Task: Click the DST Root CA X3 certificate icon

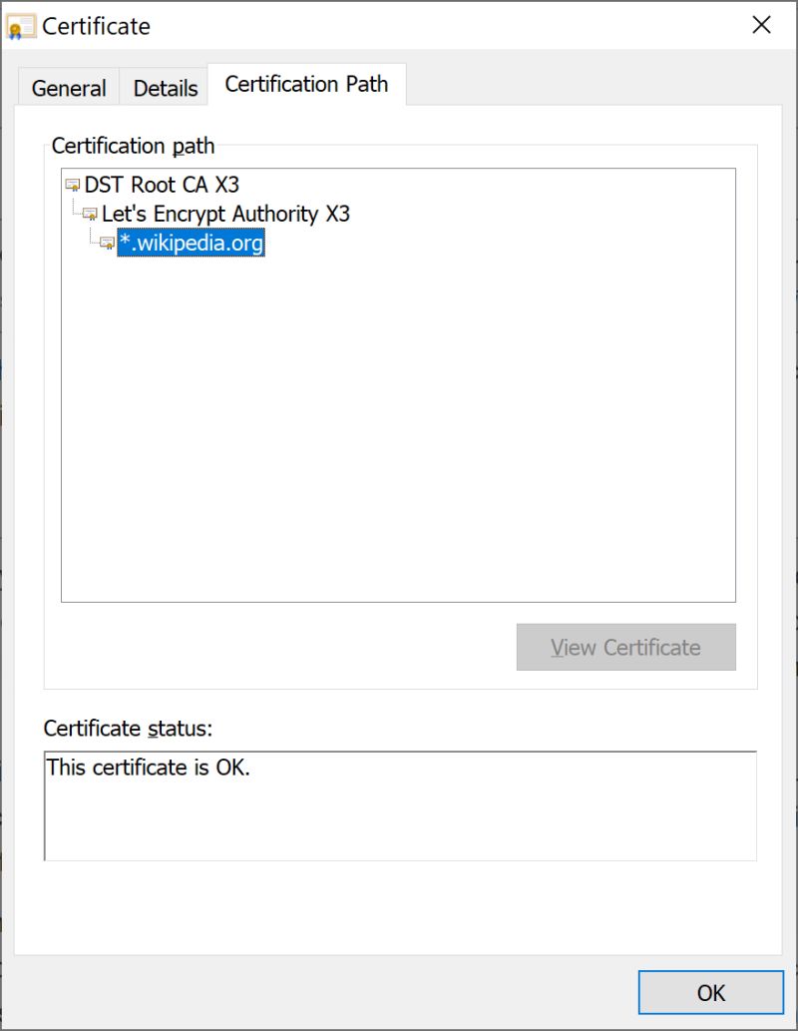Action: click(x=72, y=186)
